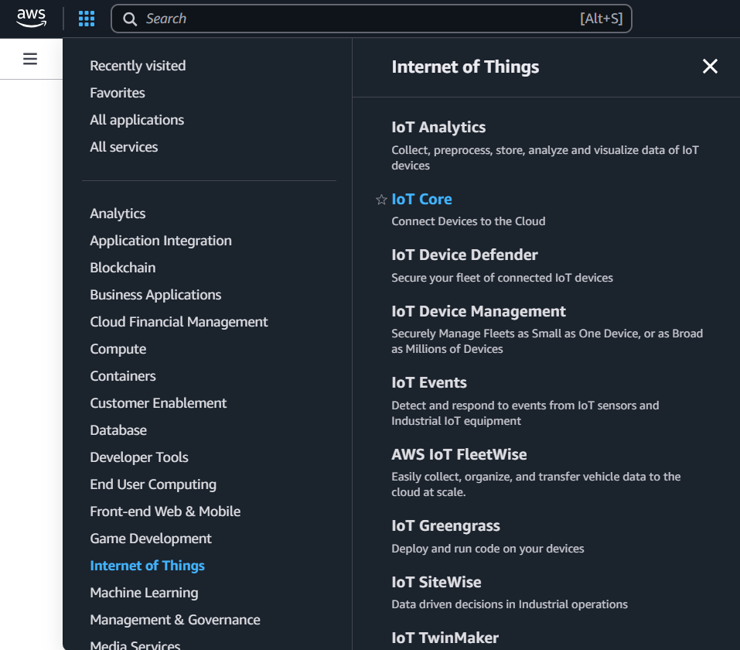Select the Machine Learning category
Image resolution: width=740 pixels, height=650 pixels.
144,593
